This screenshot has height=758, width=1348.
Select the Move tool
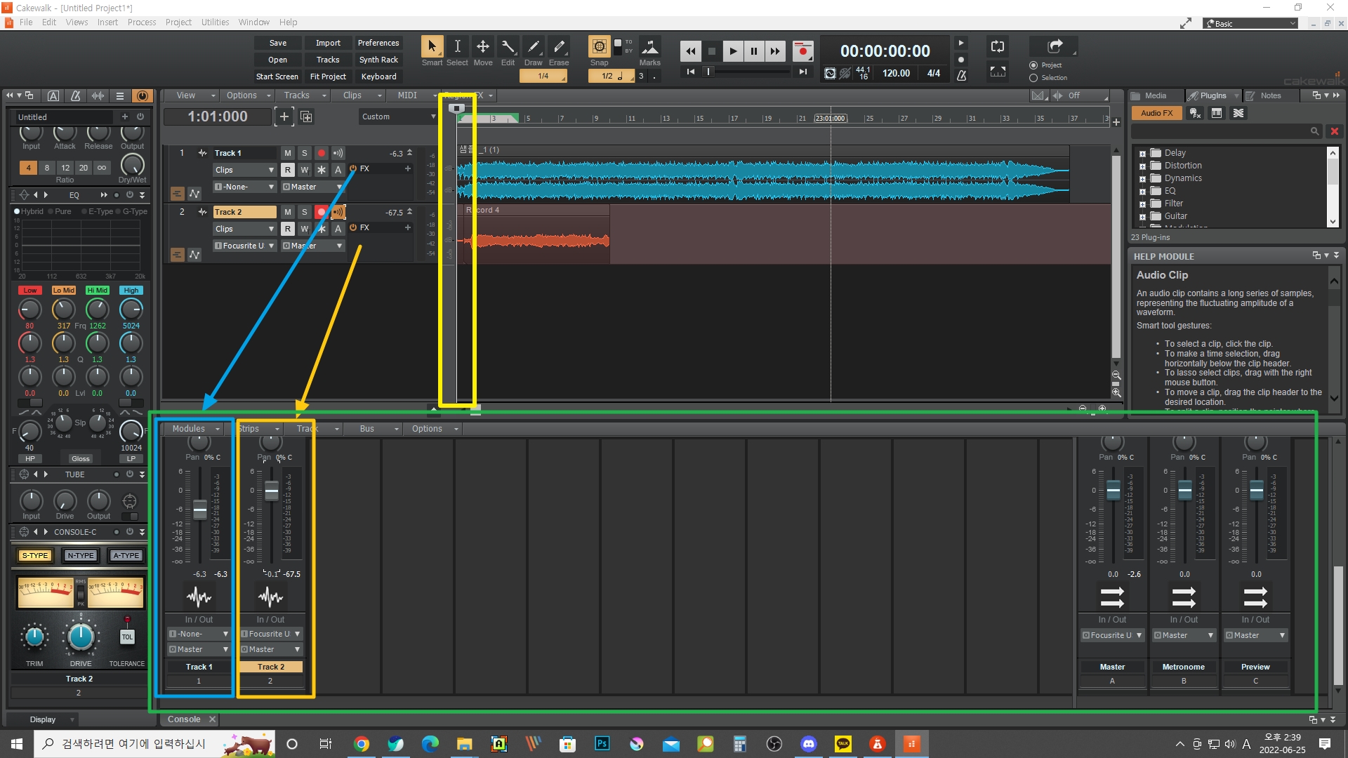483,47
